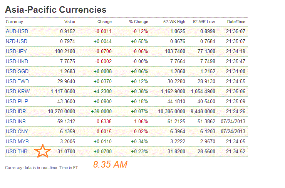Click the orange 8.35 AM annotation
This screenshot has width=285, height=188.
click(x=110, y=164)
